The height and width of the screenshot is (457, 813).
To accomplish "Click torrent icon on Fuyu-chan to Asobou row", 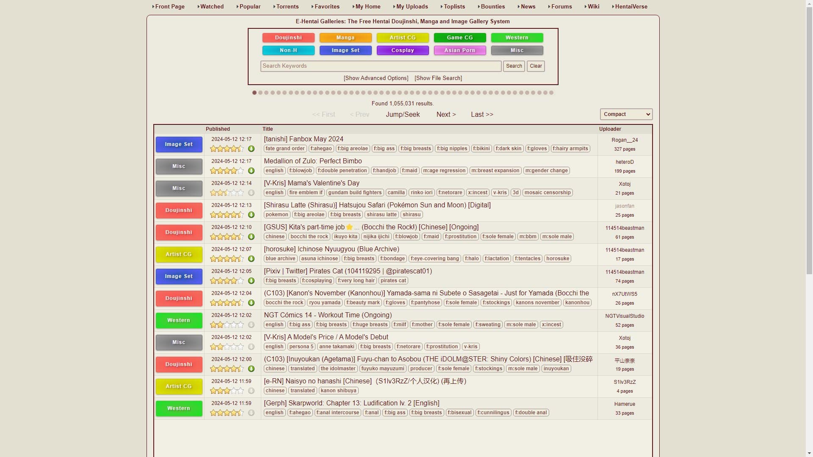I will (x=251, y=369).
